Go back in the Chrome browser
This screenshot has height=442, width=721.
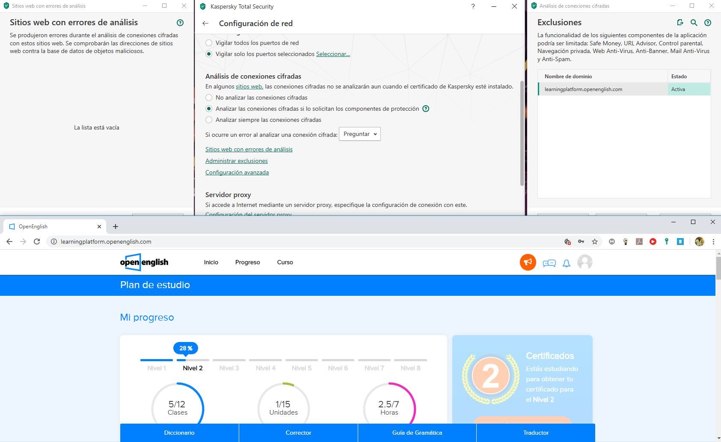[x=9, y=242]
